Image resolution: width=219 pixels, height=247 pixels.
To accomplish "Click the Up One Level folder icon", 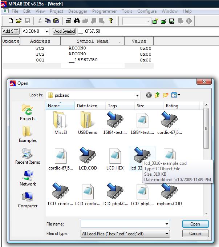I will click(x=157, y=95).
